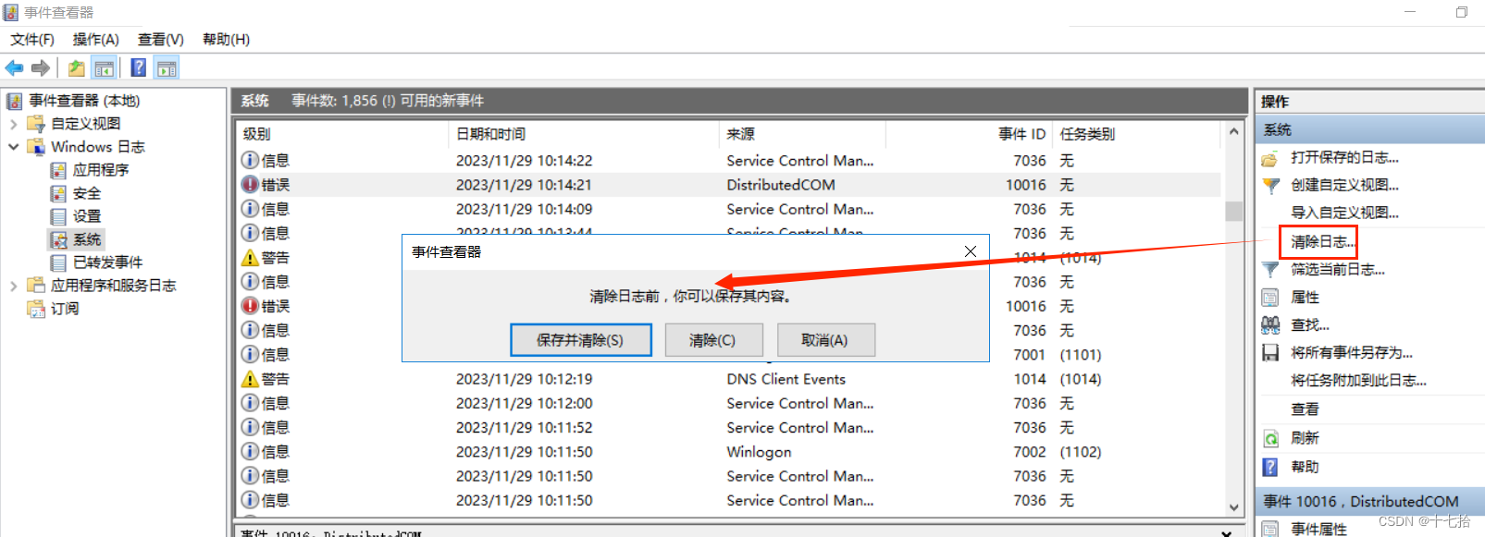Open the 查看 submenu in actions pane
This screenshot has width=1485, height=537.
(x=1305, y=409)
